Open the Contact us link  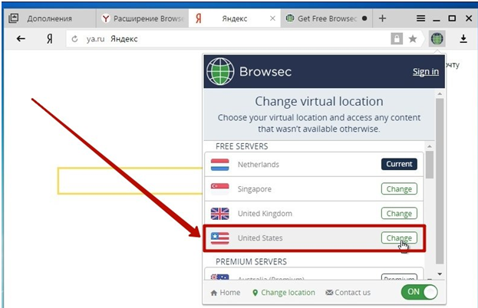[348, 293]
